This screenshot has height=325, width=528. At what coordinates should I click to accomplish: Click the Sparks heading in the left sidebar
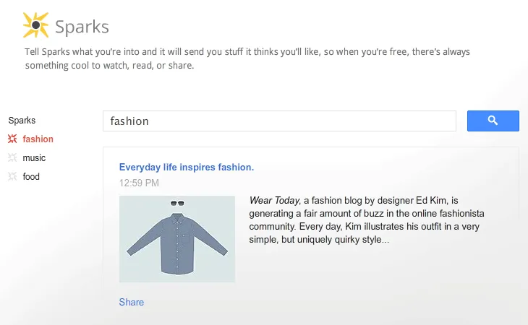coord(22,121)
